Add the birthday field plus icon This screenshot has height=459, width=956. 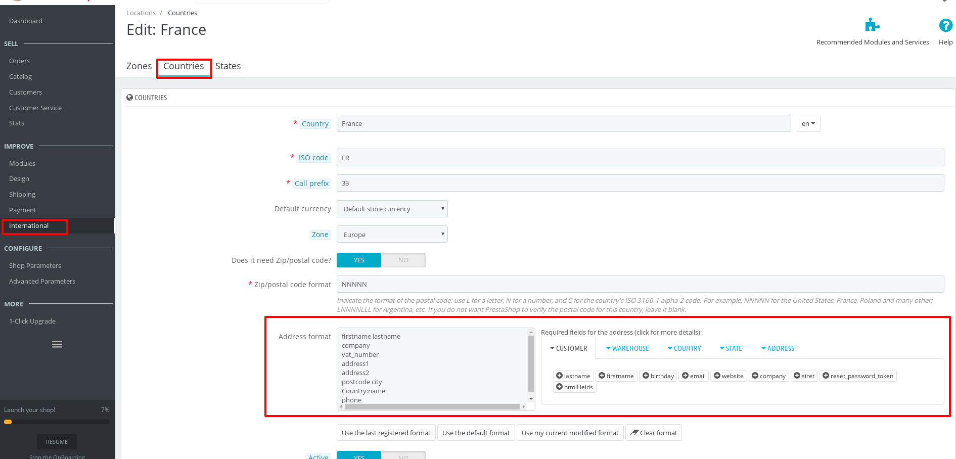point(646,376)
